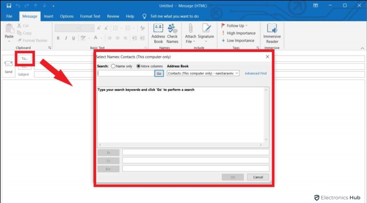Open Immersive Reader
The width and height of the screenshot is (367, 203).
point(272,33)
